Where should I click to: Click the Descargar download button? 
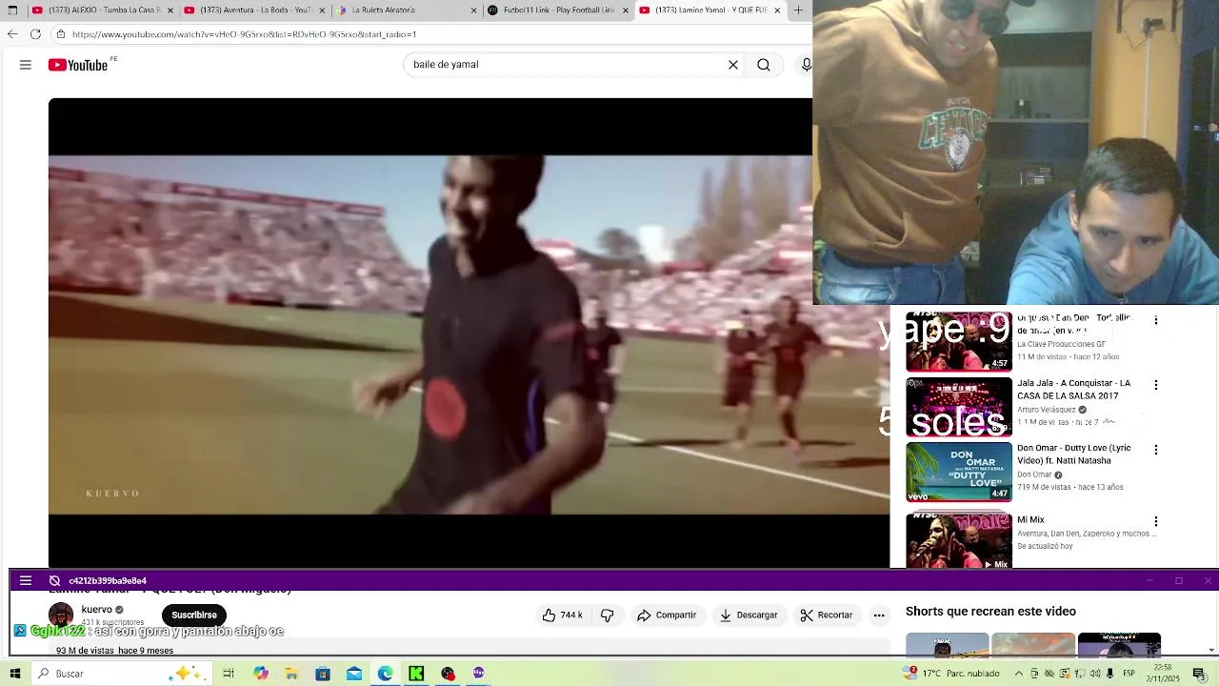pyautogui.click(x=749, y=615)
